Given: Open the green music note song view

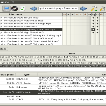Looking at the screenshot, I should (23, 8).
